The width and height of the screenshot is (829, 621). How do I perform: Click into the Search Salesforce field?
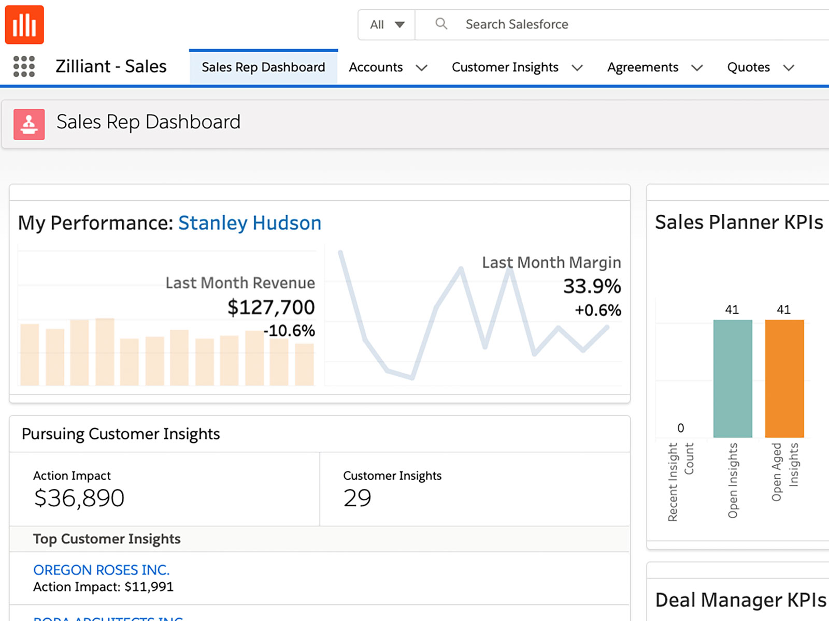tap(622, 24)
